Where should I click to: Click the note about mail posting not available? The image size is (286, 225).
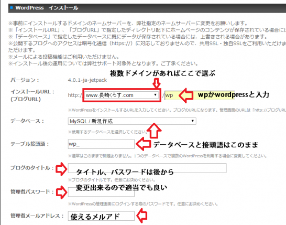click(64, 57)
